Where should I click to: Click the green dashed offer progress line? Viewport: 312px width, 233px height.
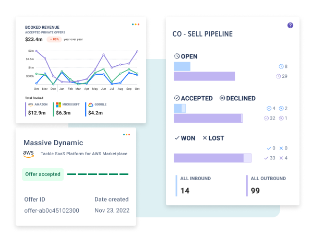(98, 174)
